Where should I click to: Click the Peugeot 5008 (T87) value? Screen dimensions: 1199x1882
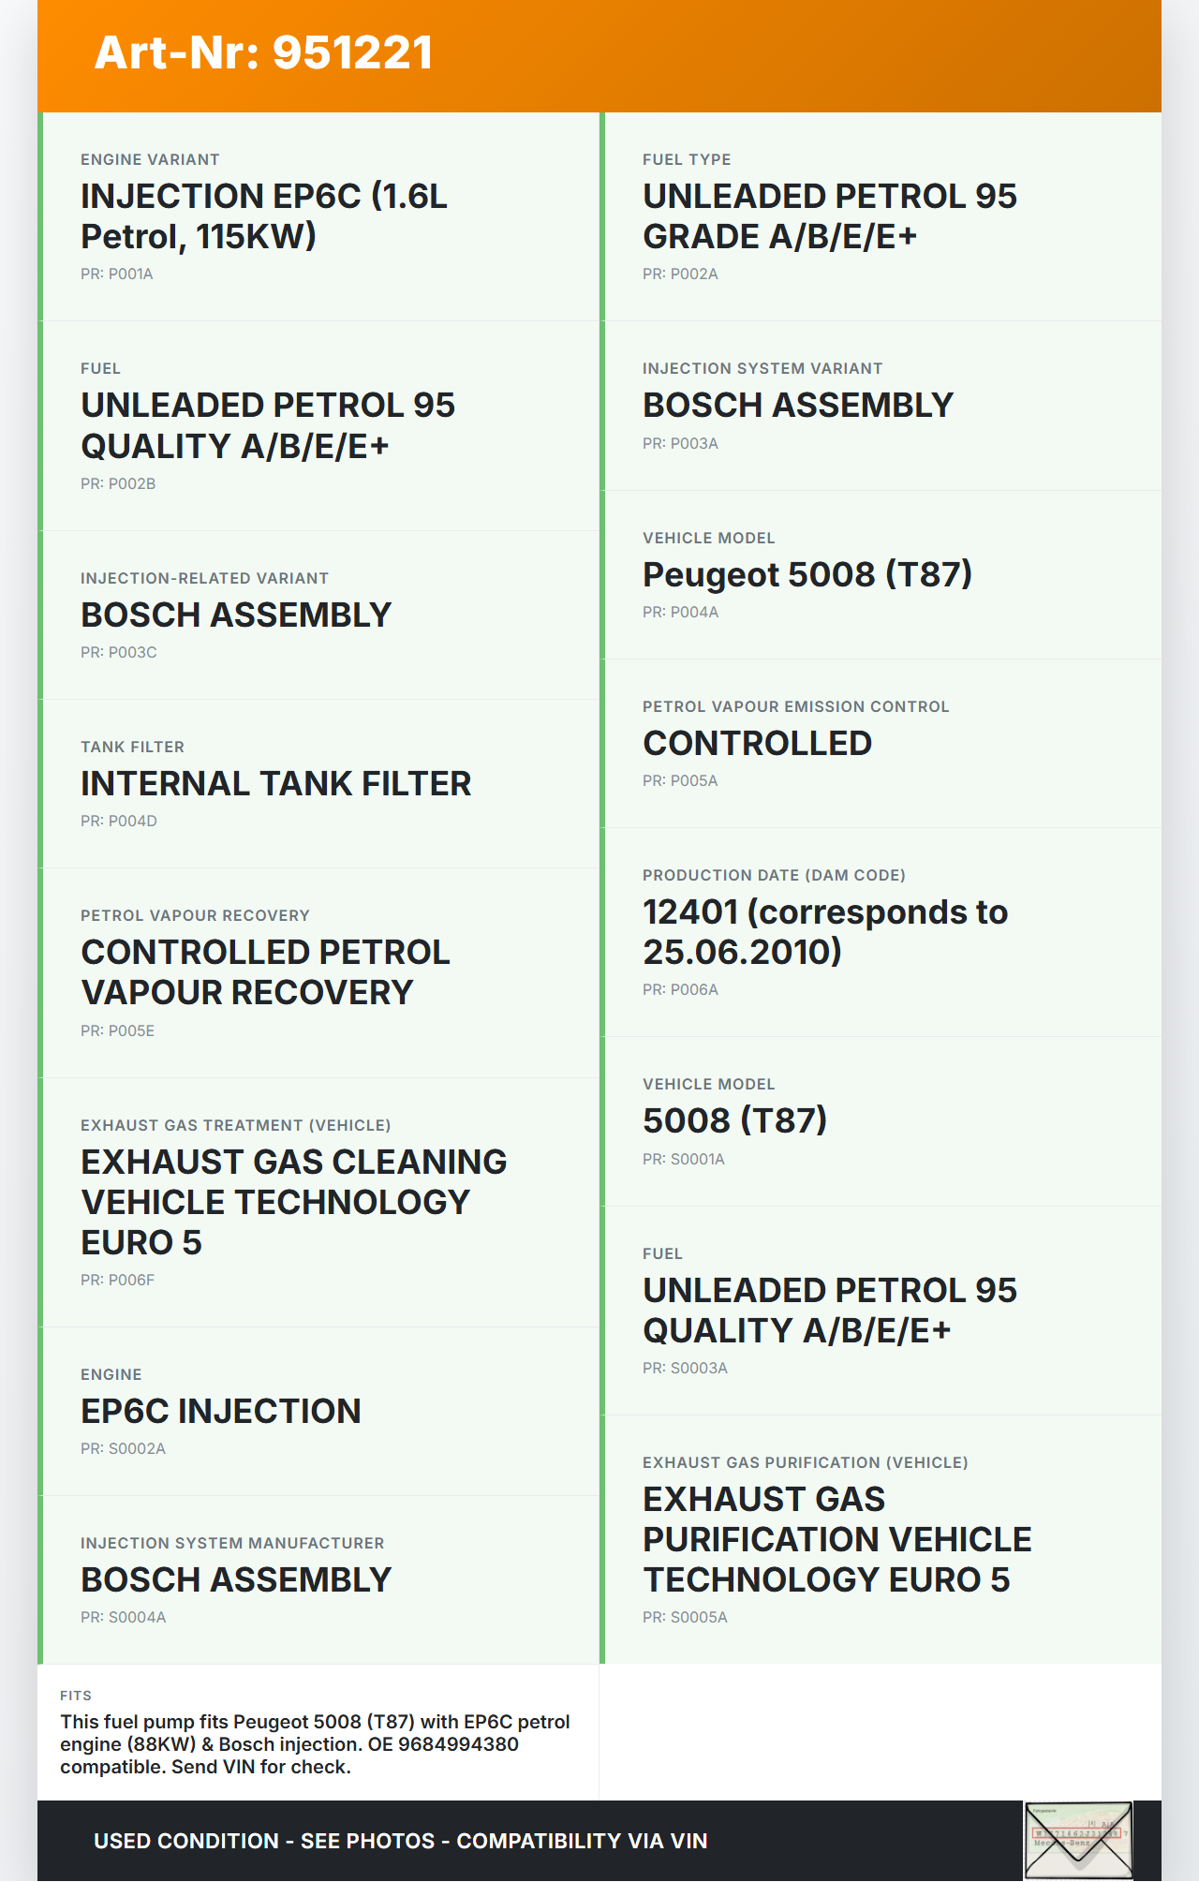click(x=807, y=574)
